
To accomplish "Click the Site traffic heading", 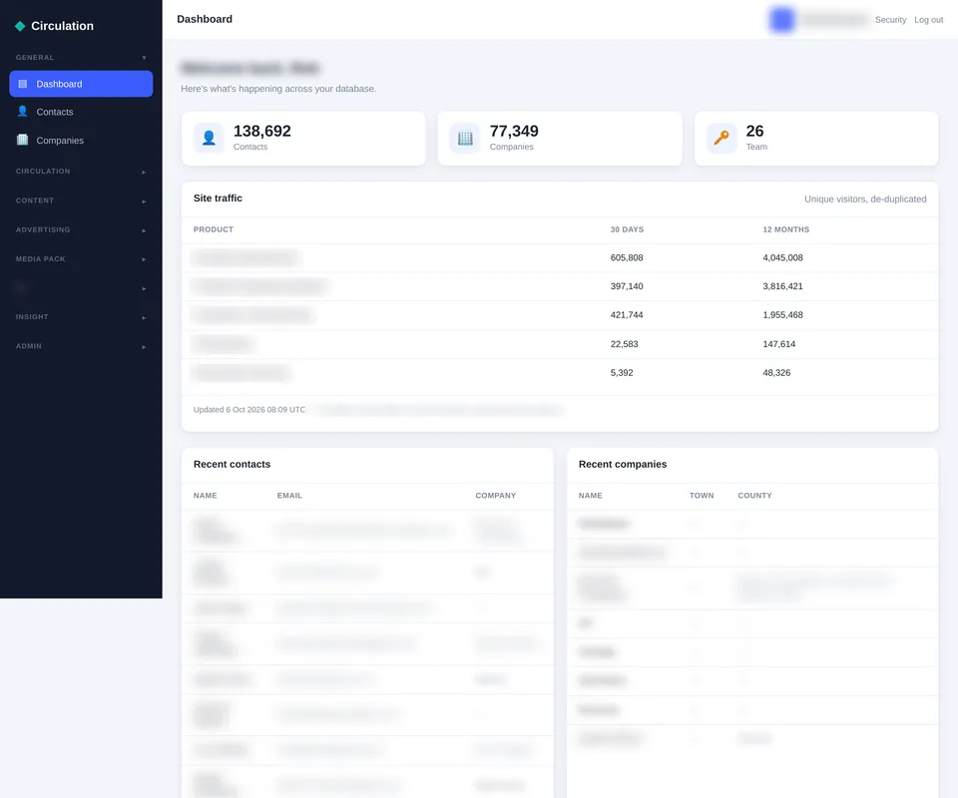I will click(218, 198).
